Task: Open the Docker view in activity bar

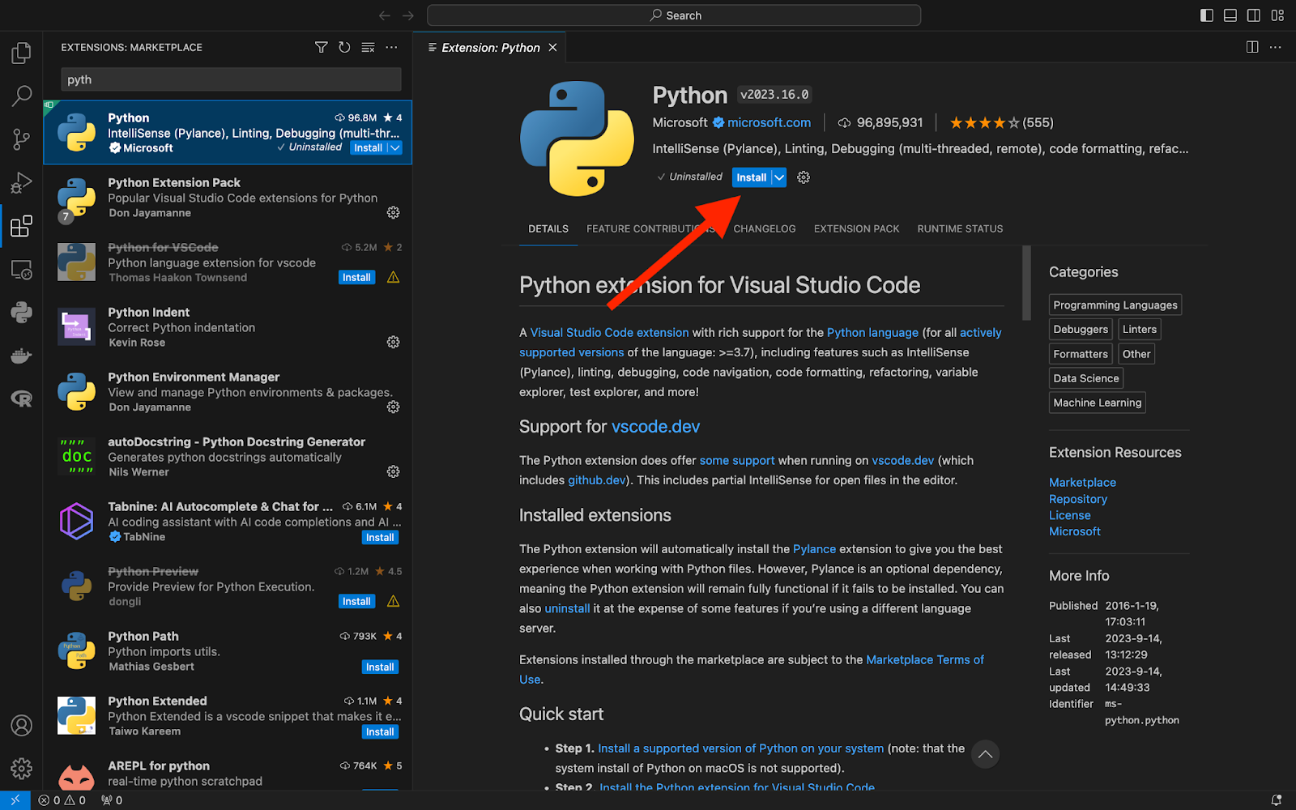Action: click(21, 356)
